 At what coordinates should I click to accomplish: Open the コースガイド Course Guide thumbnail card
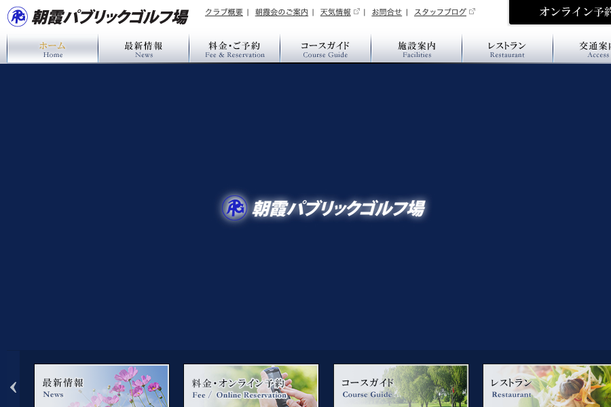point(401,385)
